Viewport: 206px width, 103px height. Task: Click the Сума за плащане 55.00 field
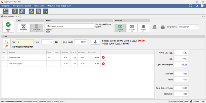(181, 65)
